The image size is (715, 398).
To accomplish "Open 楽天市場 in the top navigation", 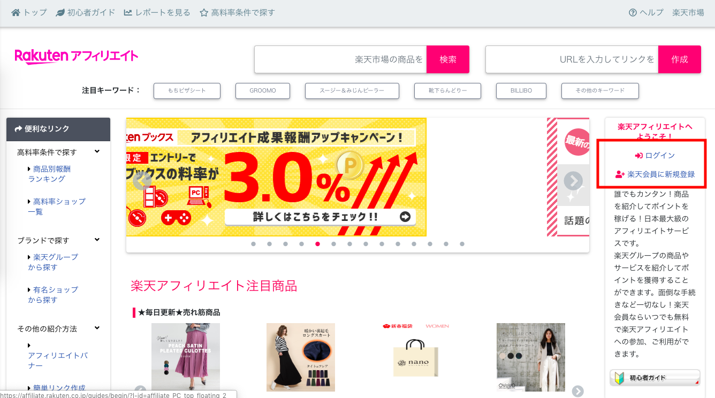I will (688, 12).
